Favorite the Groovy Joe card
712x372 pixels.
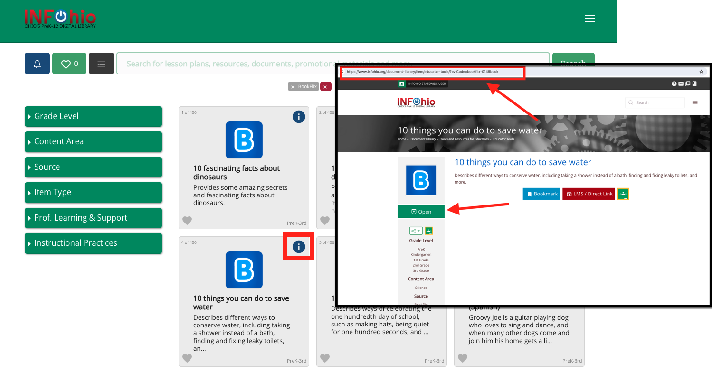click(463, 358)
